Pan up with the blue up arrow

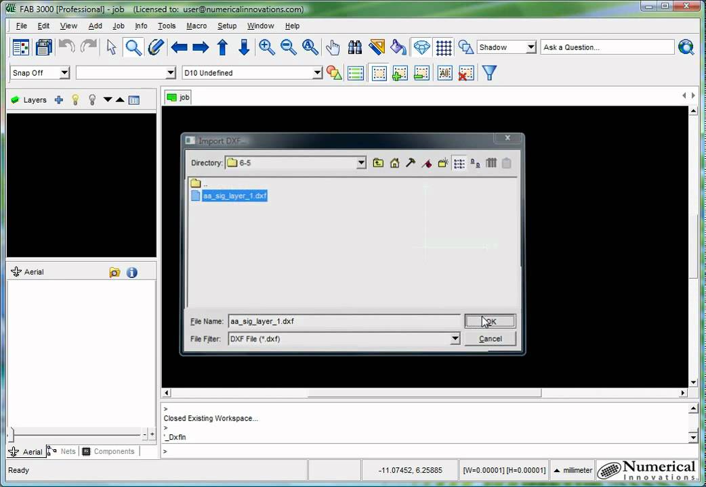tap(222, 47)
